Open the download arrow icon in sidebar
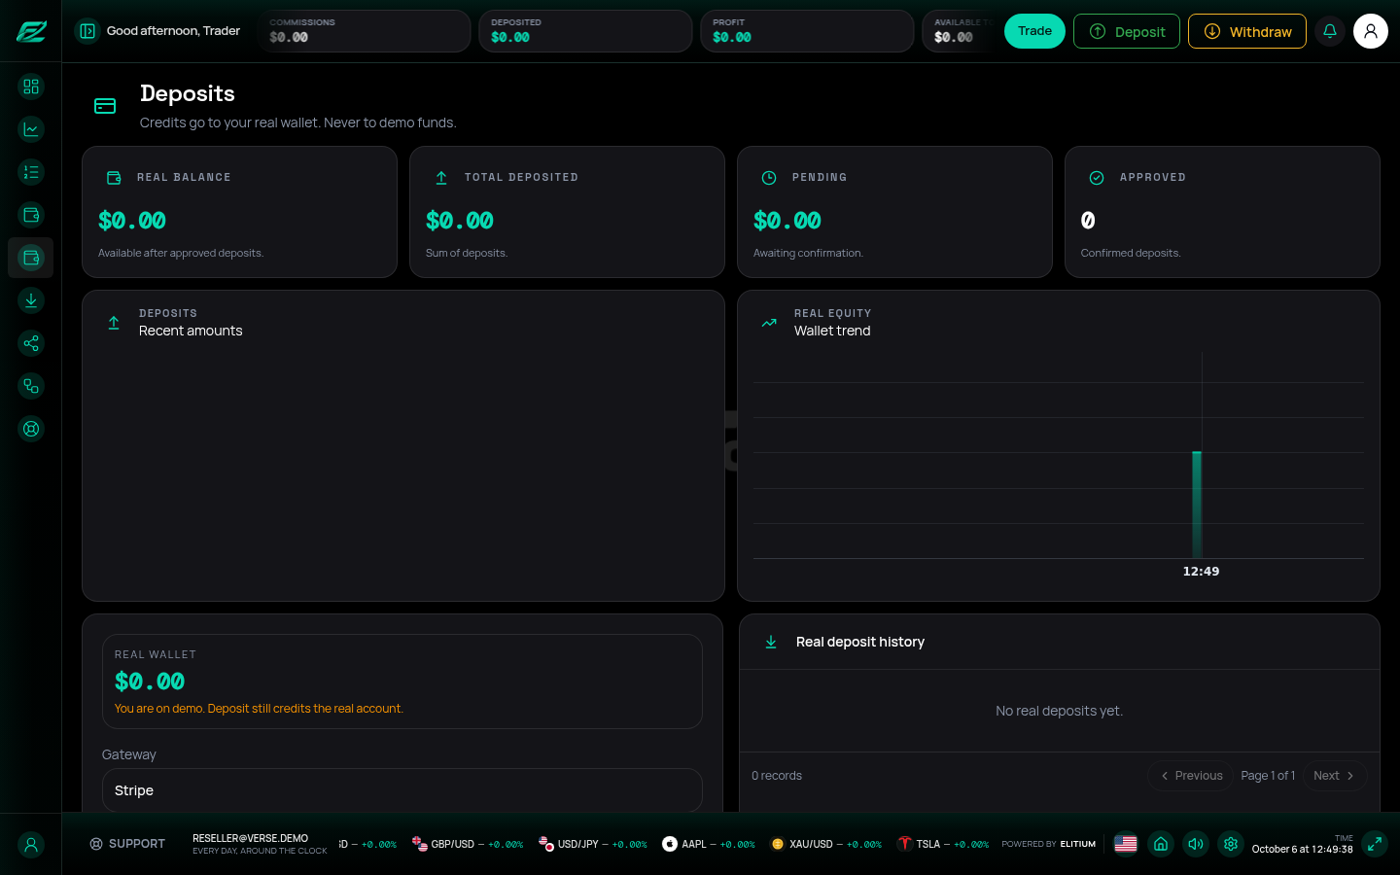1400x875 pixels. pos(31,300)
